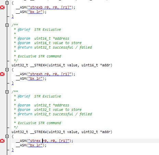Click the "uint32_t *addr" parameter of __STREXW

point(96,132)
